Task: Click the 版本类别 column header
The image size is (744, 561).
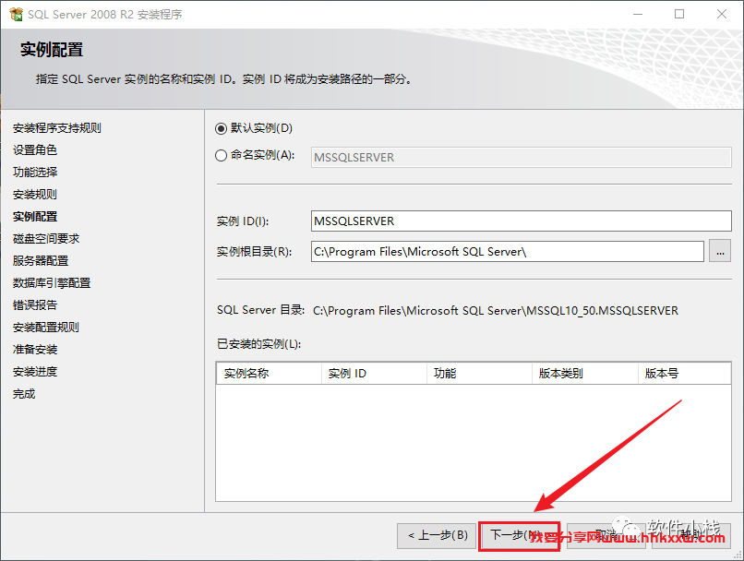Action: 585,374
